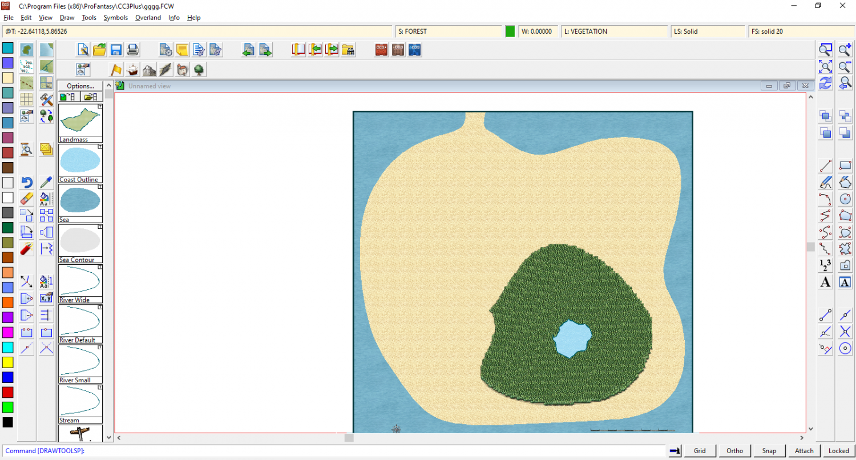Select the Number label '123' tool
856x460 pixels.
tap(826, 265)
